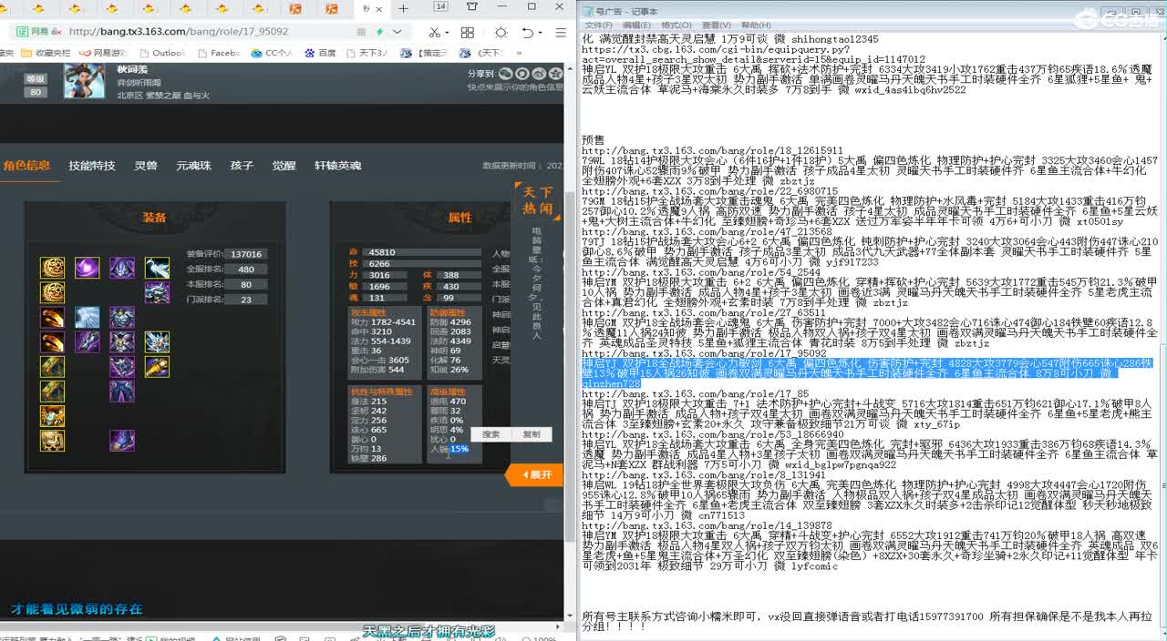Open the 灵兽 tab
The image size is (1167, 641).
click(146, 166)
